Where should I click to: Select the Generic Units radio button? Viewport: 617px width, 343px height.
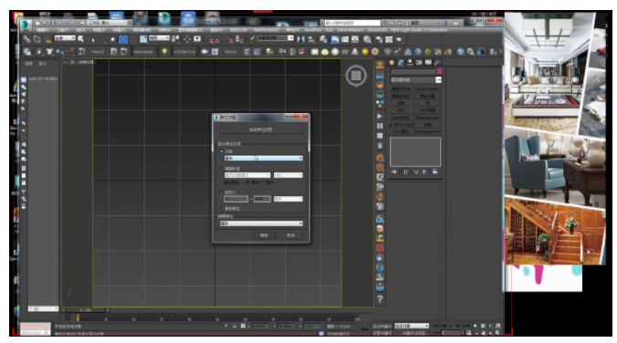[221, 209]
